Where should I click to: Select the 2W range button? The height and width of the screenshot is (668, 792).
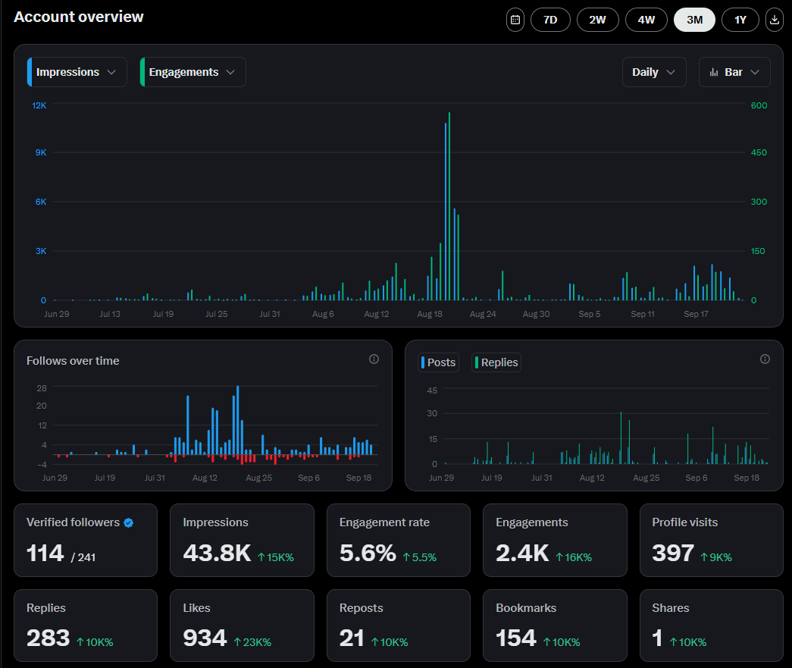[x=598, y=20]
